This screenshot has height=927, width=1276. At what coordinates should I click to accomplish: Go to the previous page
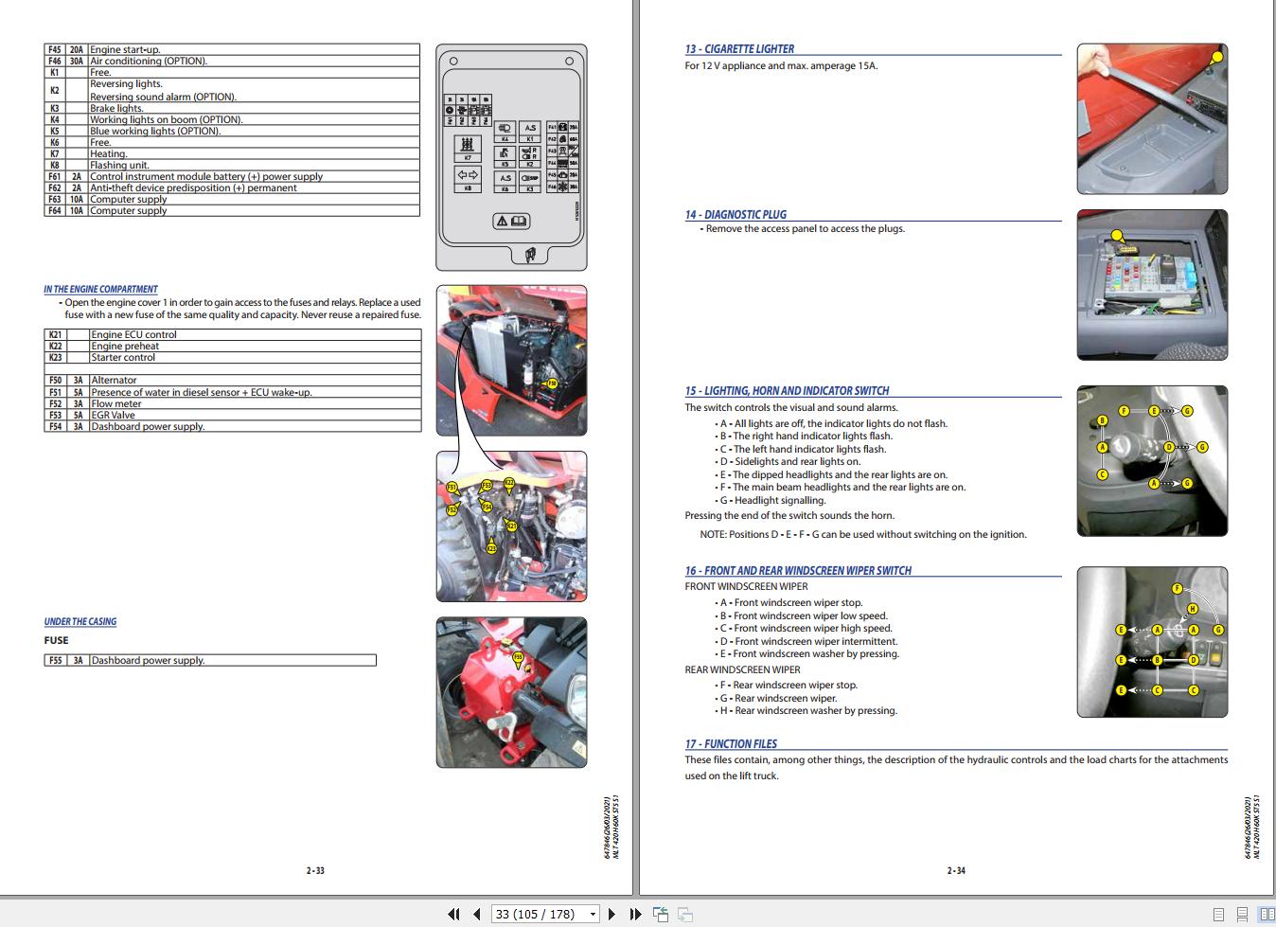click(478, 914)
